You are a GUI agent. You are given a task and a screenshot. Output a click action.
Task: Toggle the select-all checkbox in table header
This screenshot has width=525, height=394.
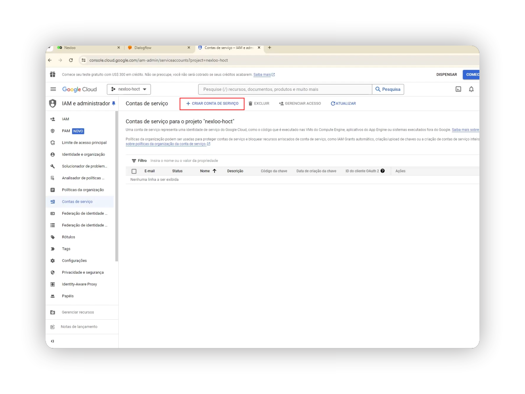[134, 171]
